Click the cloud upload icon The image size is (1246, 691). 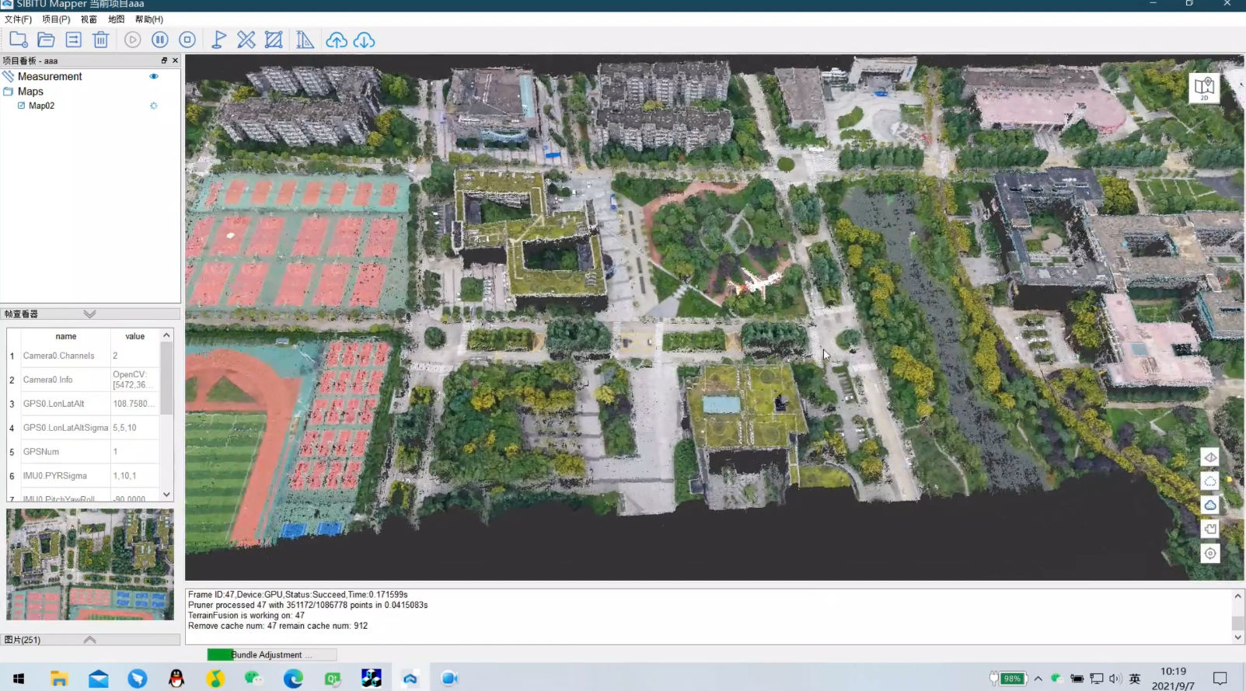click(337, 40)
